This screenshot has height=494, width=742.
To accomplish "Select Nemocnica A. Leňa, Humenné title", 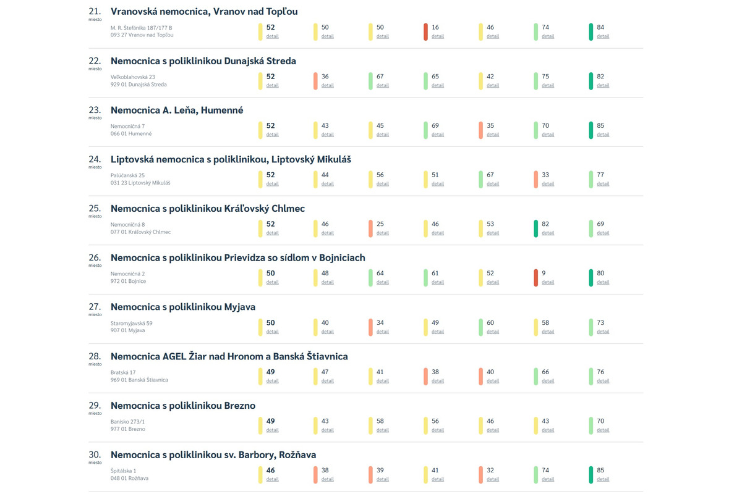I will point(177,110).
